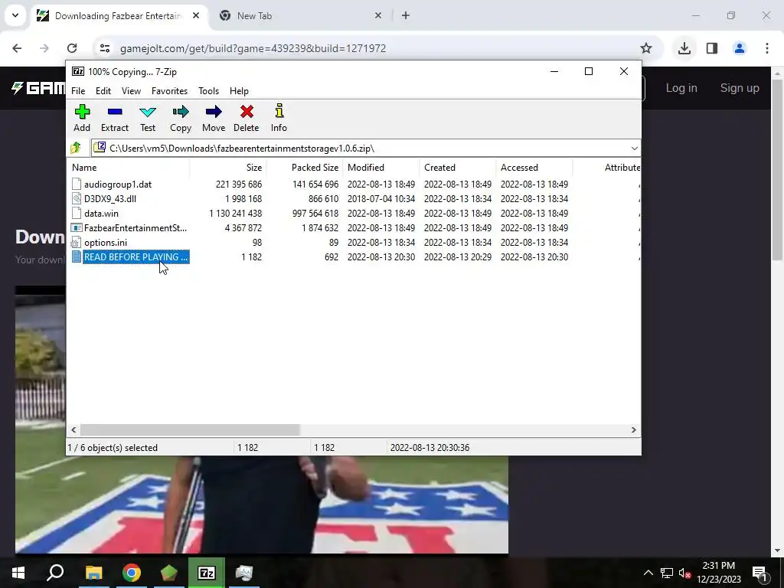View site information icon in address bar
784x588 pixels.
tap(104, 48)
